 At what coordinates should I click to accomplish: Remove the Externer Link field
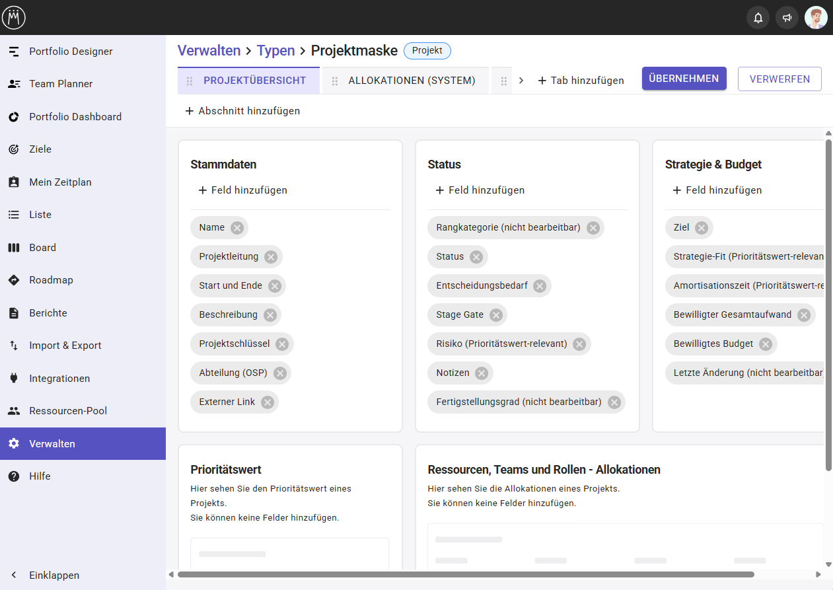coord(268,402)
